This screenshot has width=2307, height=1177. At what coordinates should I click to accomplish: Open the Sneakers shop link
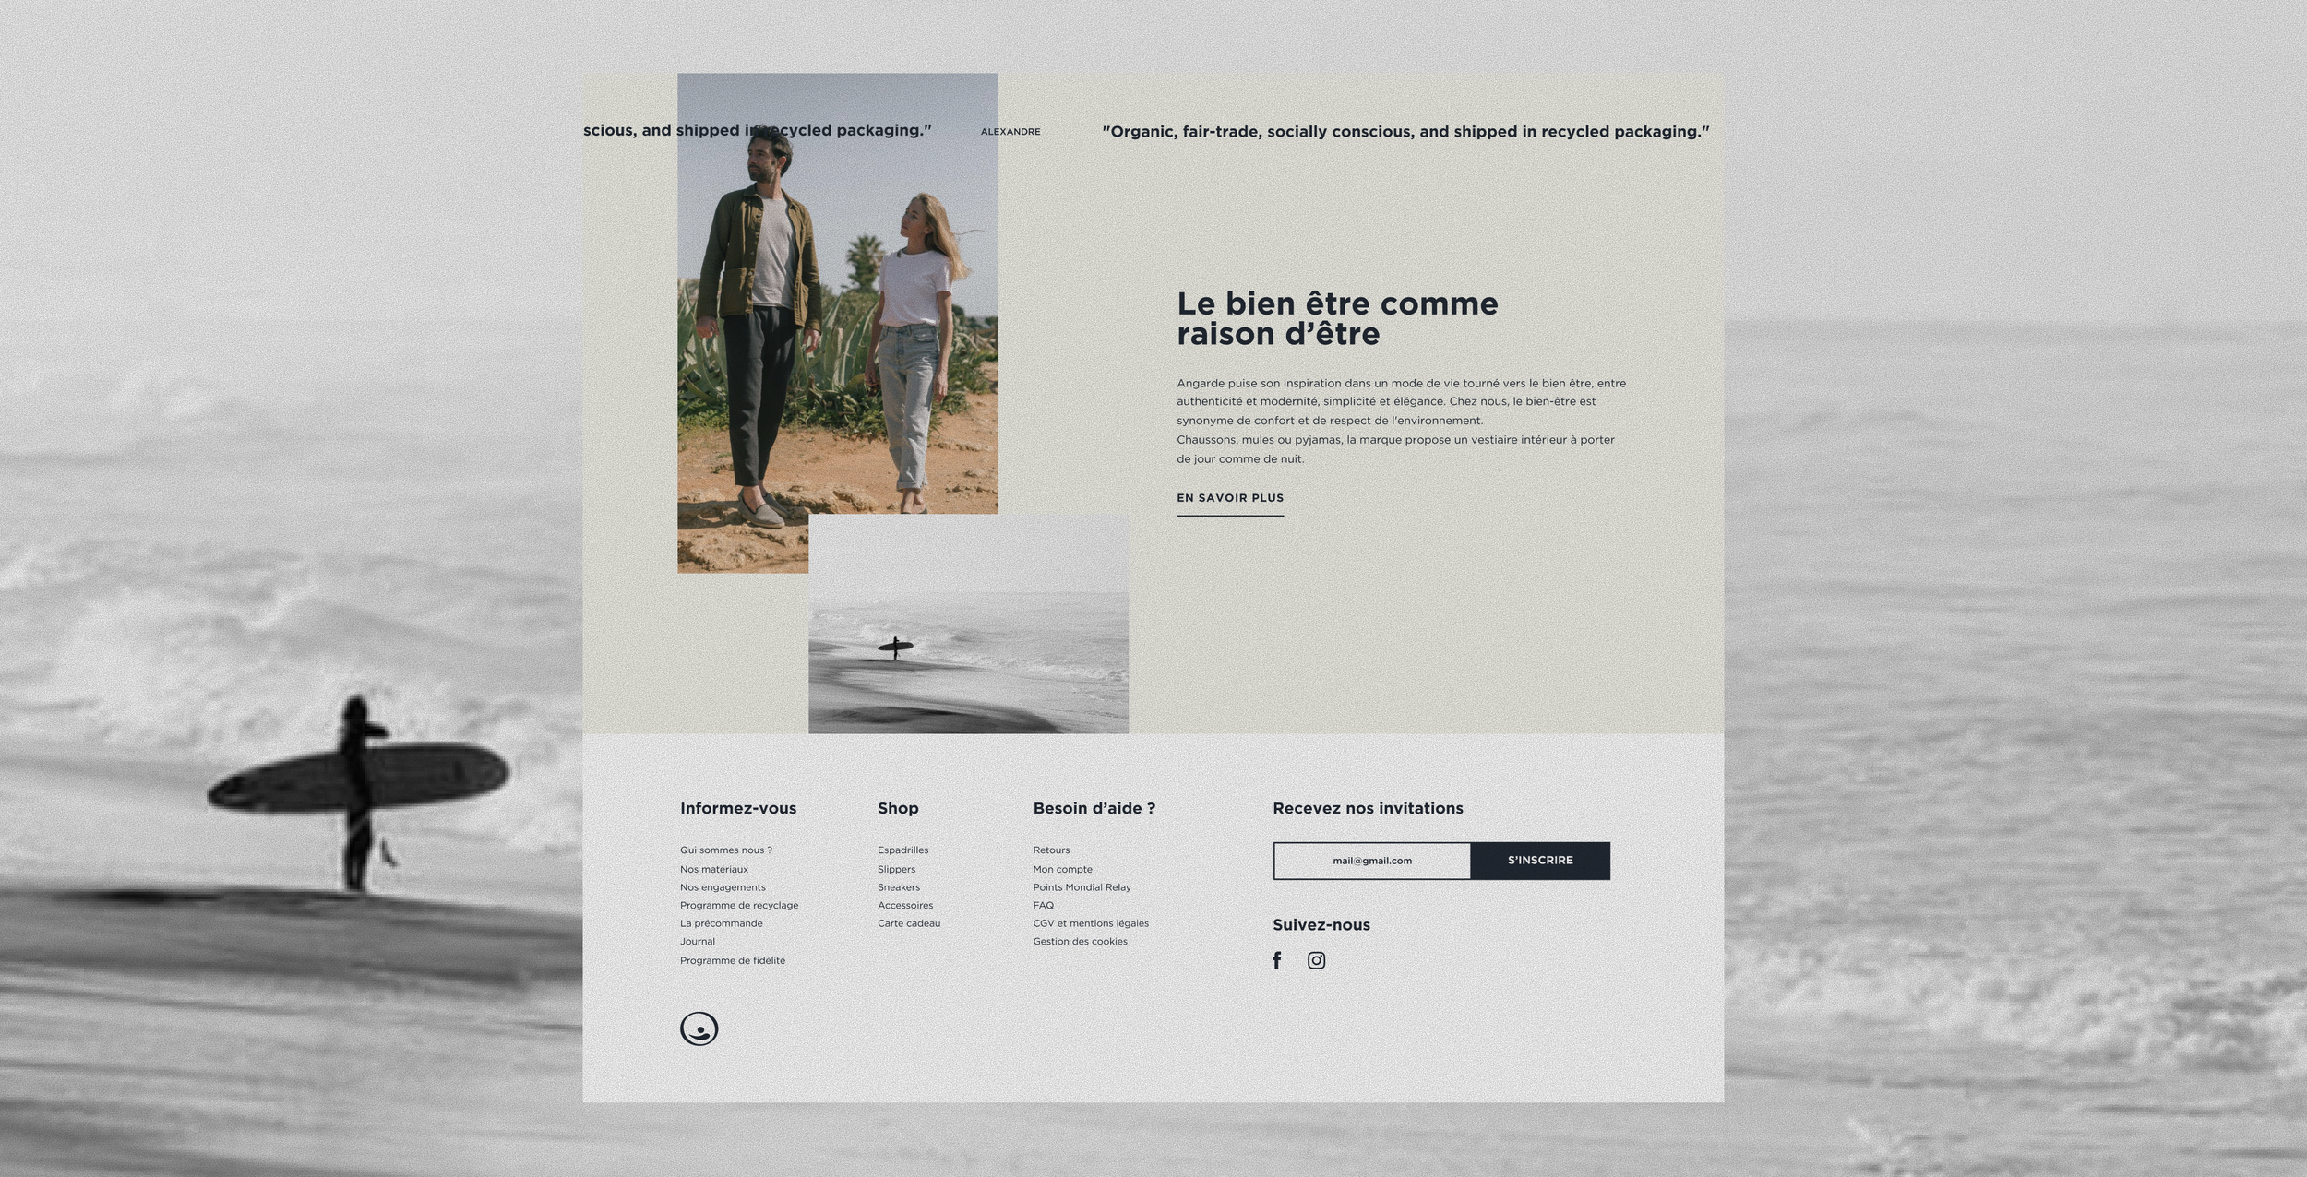898,887
